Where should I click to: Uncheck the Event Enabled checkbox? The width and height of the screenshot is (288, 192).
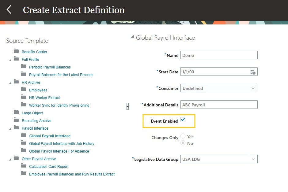point(183,120)
